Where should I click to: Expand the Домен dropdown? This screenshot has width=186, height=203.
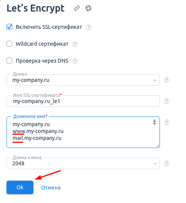click(83, 80)
